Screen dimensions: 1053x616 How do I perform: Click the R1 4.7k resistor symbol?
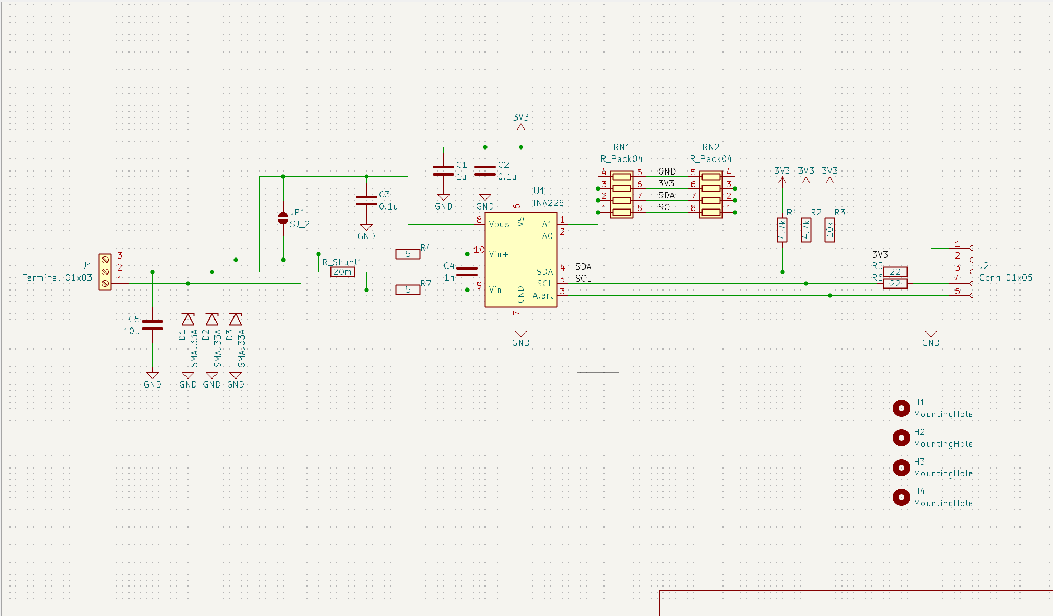point(782,230)
